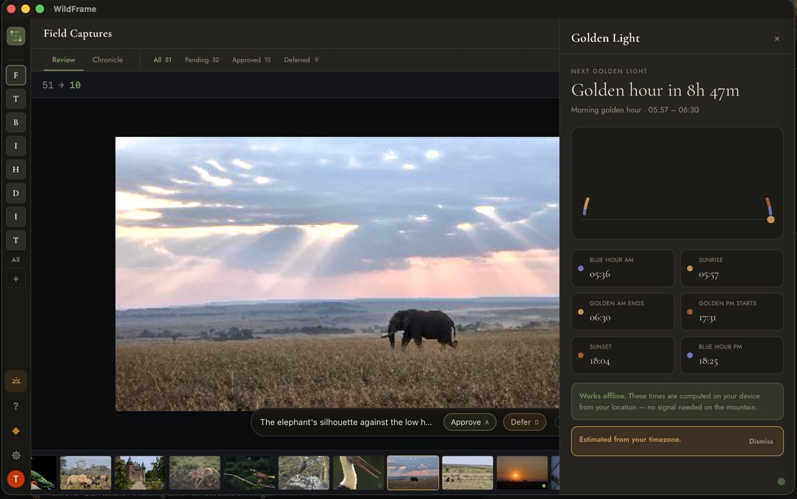Select the H workspace in the sidebar

point(16,170)
